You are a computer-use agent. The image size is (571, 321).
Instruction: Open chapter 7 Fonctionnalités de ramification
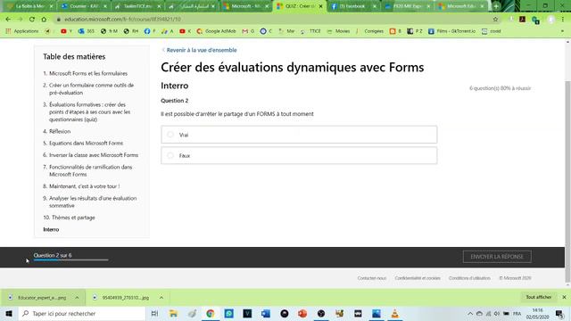pos(90,170)
